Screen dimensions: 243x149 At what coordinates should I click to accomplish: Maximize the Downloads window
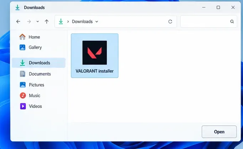point(218,7)
